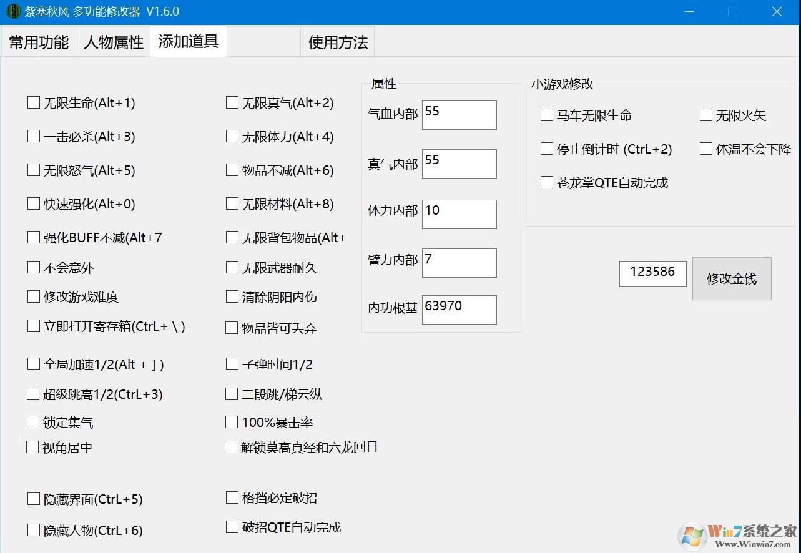Screen dimensions: 801x553
Task: Toggle 马车无限生命 mini-game option
Action: coord(546,115)
